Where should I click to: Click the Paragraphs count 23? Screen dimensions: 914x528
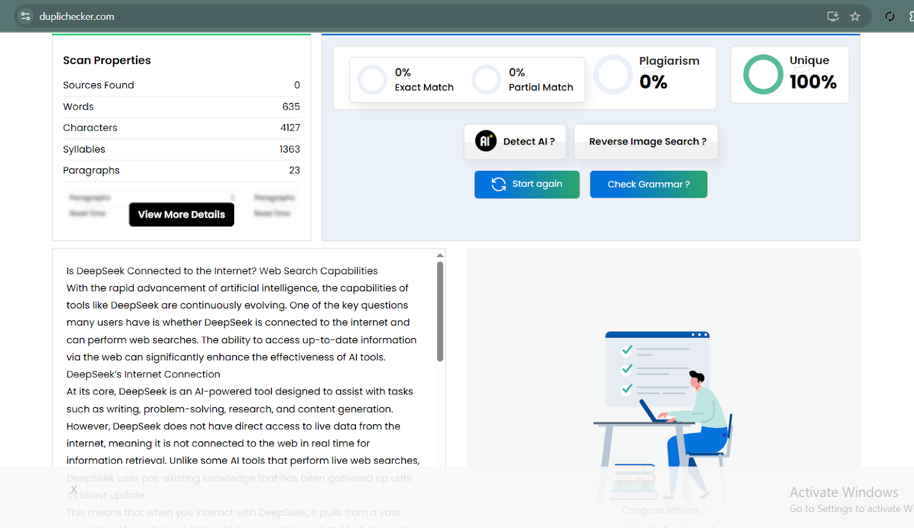[294, 170]
